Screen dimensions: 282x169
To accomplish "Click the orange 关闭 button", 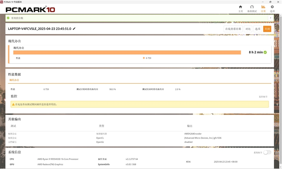I will (267, 29).
